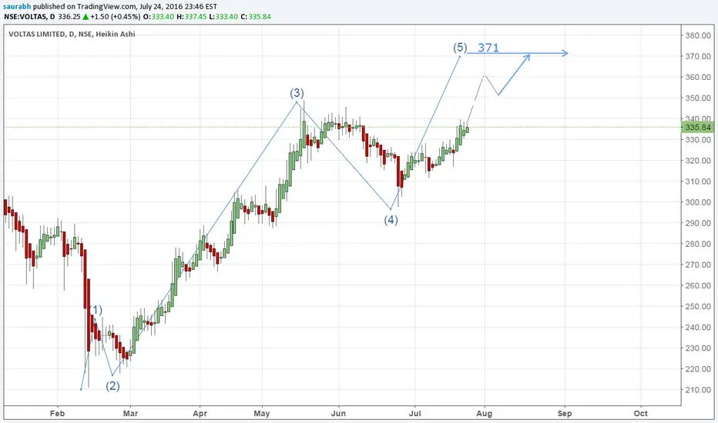Click the current price tag 335.84
The width and height of the screenshot is (718, 423).
[697, 128]
